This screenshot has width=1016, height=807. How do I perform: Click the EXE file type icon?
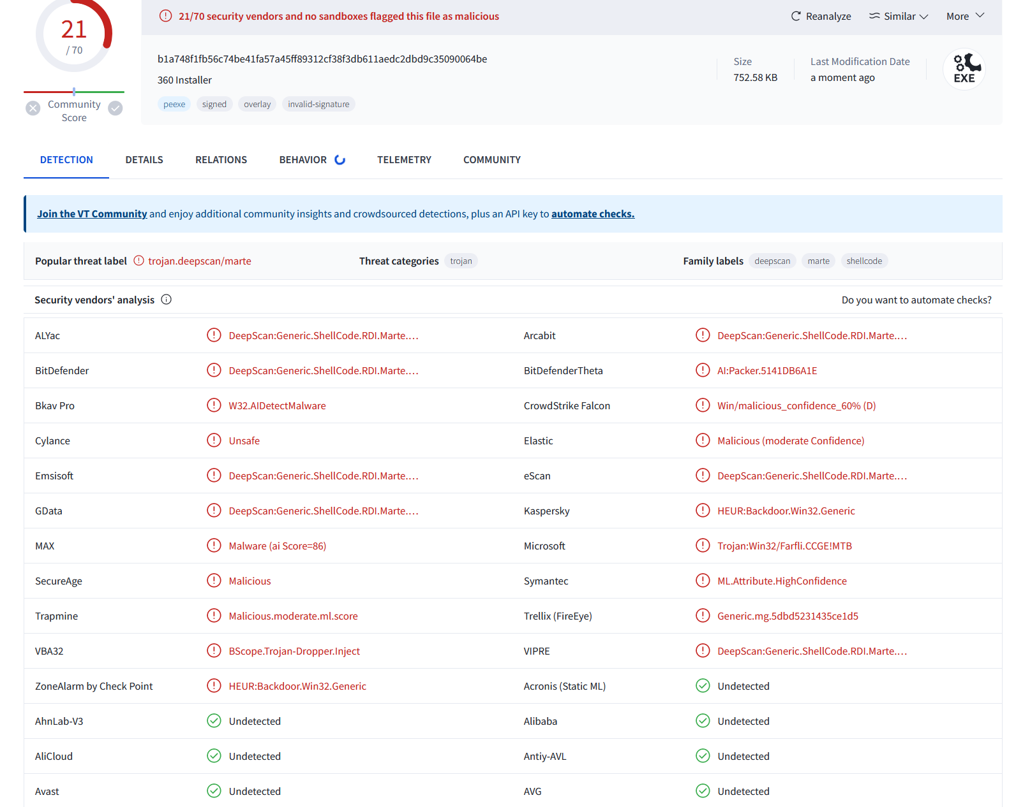pyautogui.click(x=964, y=69)
